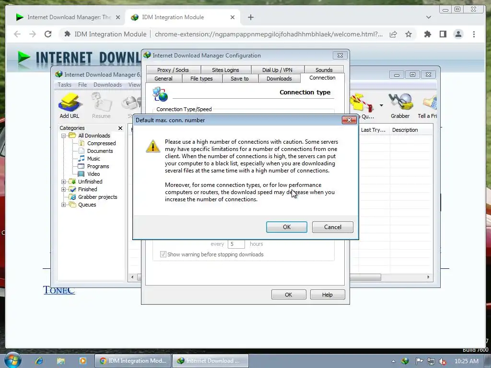This screenshot has height=368, width=491.
Task: Switch to the Downloads config tab
Action: 279,79
